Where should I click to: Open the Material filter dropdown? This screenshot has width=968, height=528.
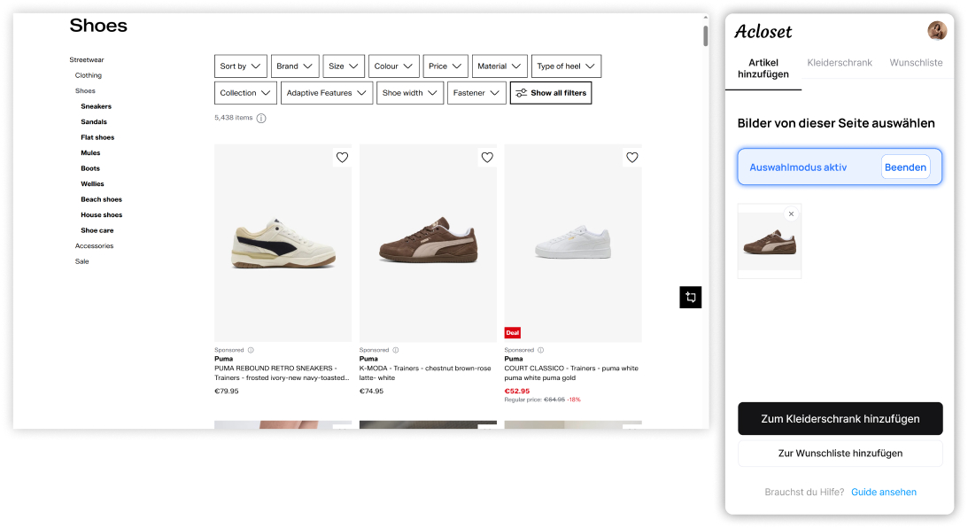[499, 66]
